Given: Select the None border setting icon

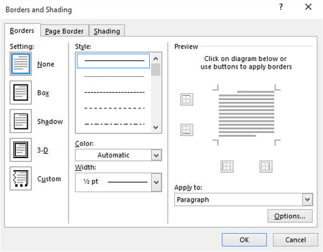Looking at the screenshot, I should tap(21, 64).
